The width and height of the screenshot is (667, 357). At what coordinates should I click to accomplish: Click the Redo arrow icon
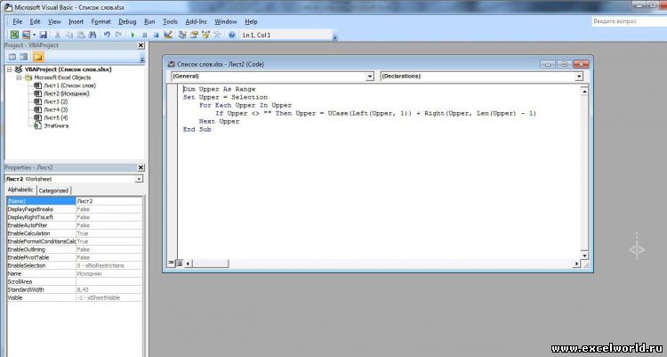118,35
